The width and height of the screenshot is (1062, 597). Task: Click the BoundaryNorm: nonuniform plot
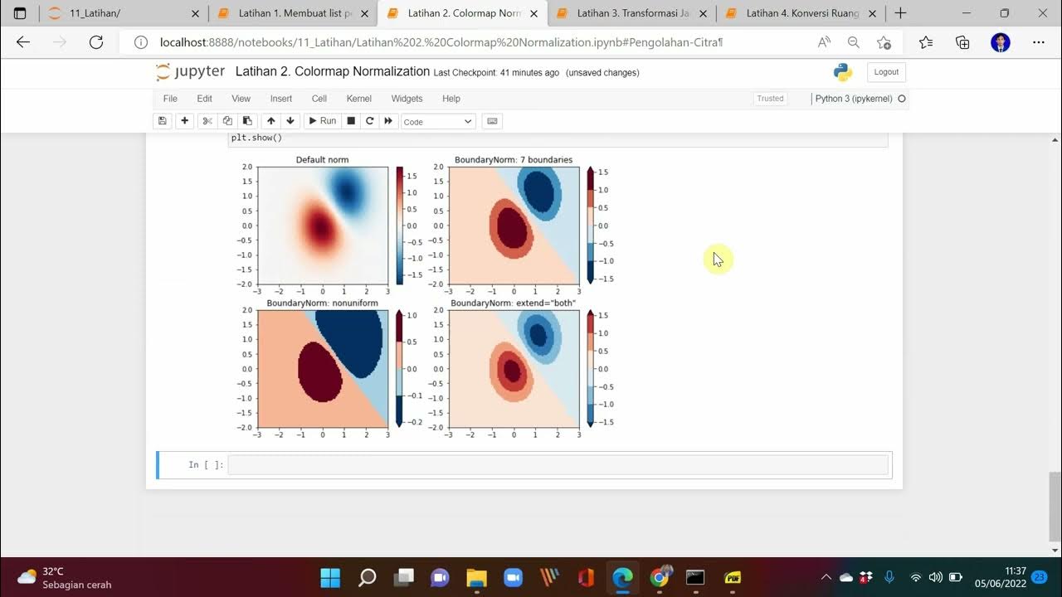(x=323, y=369)
